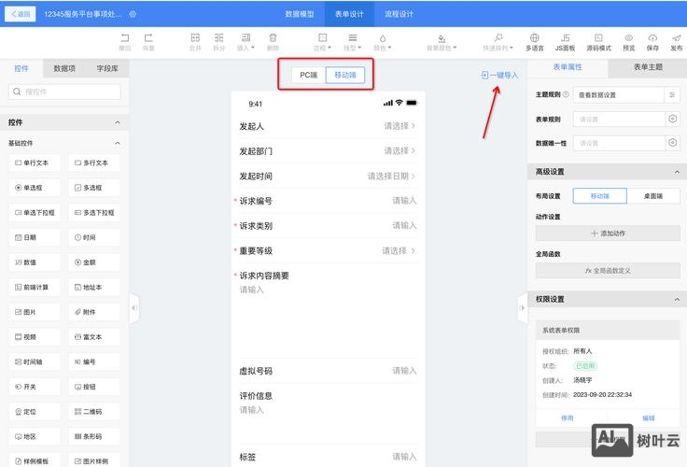Select the 单选下拉框 control
687x467 pixels.
pyautogui.click(x=35, y=213)
